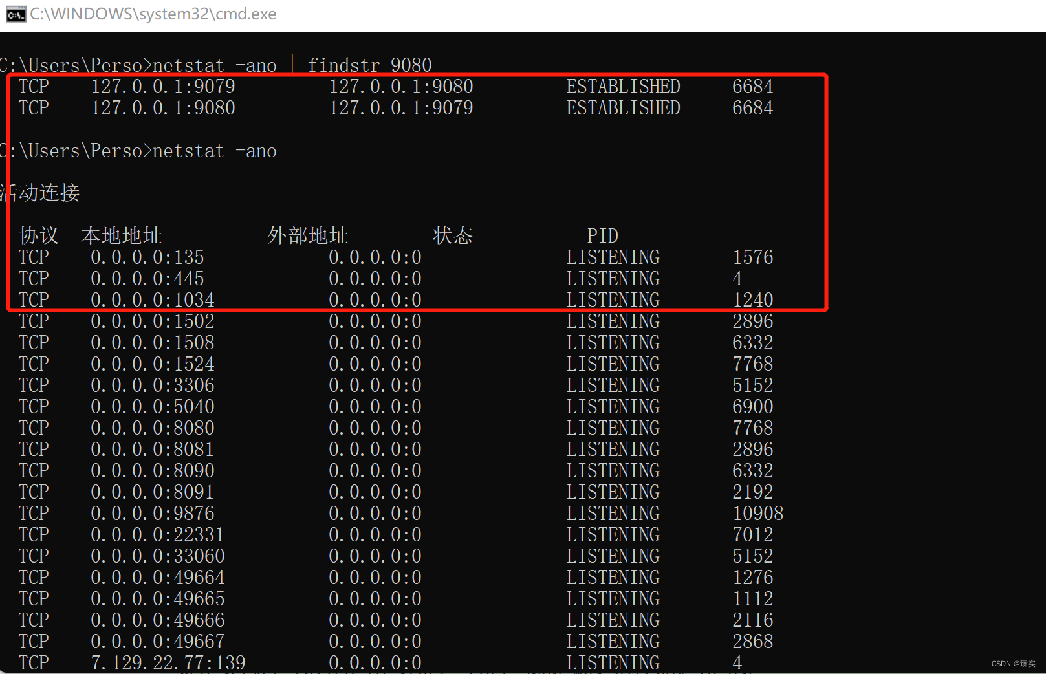Click ESTABLISHED status in the first row

coord(624,87)
